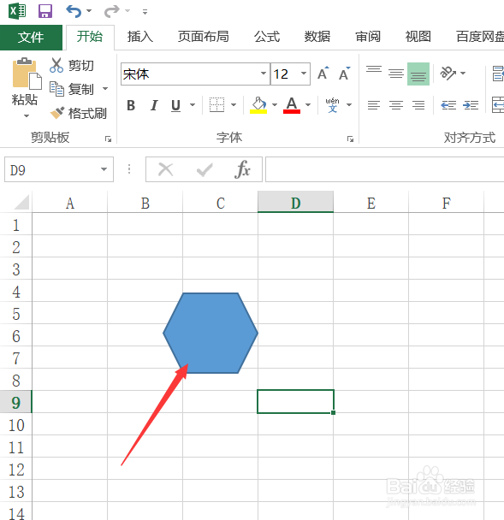Switch to the 审阅 Review tab
This screenshot has width=504, height=520.
point(368,37)
